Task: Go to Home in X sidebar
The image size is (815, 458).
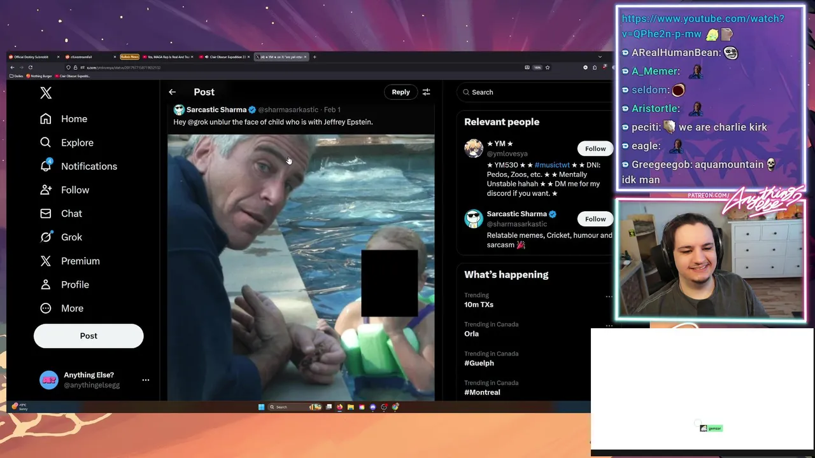Action: 64,119
